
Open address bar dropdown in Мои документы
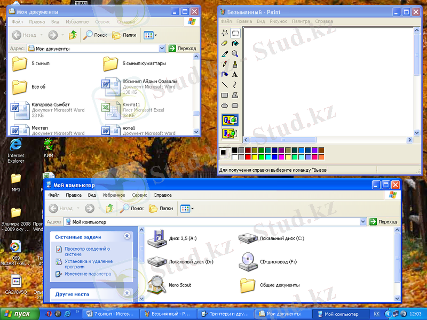pyautogui.click(x=162, y=49)
